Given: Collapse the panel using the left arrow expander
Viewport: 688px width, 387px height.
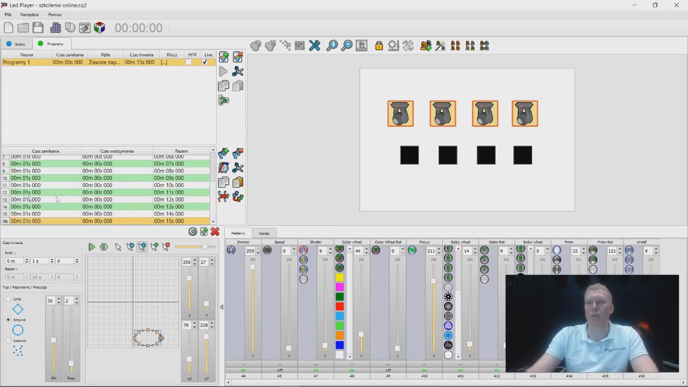Looking at the screenshot, I should 221,307.
